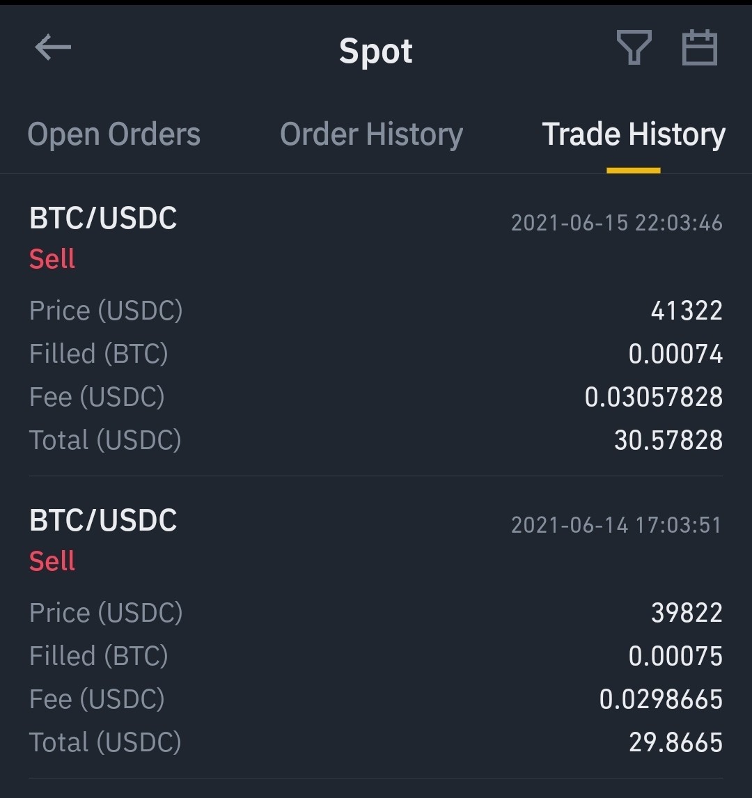Tap total value 30.57828
Screen dimensions: 752x798
click(x=668, y=440)
